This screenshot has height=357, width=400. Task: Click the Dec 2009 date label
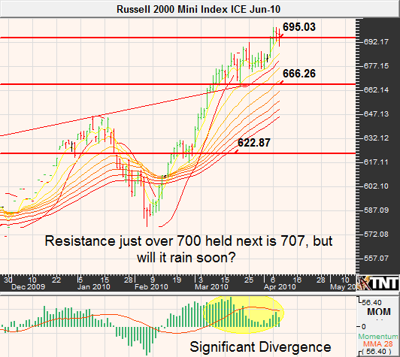coord(28,287)
